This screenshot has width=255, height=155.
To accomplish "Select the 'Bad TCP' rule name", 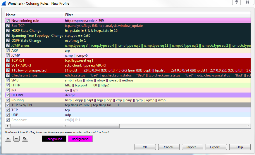I will point(18,26).
